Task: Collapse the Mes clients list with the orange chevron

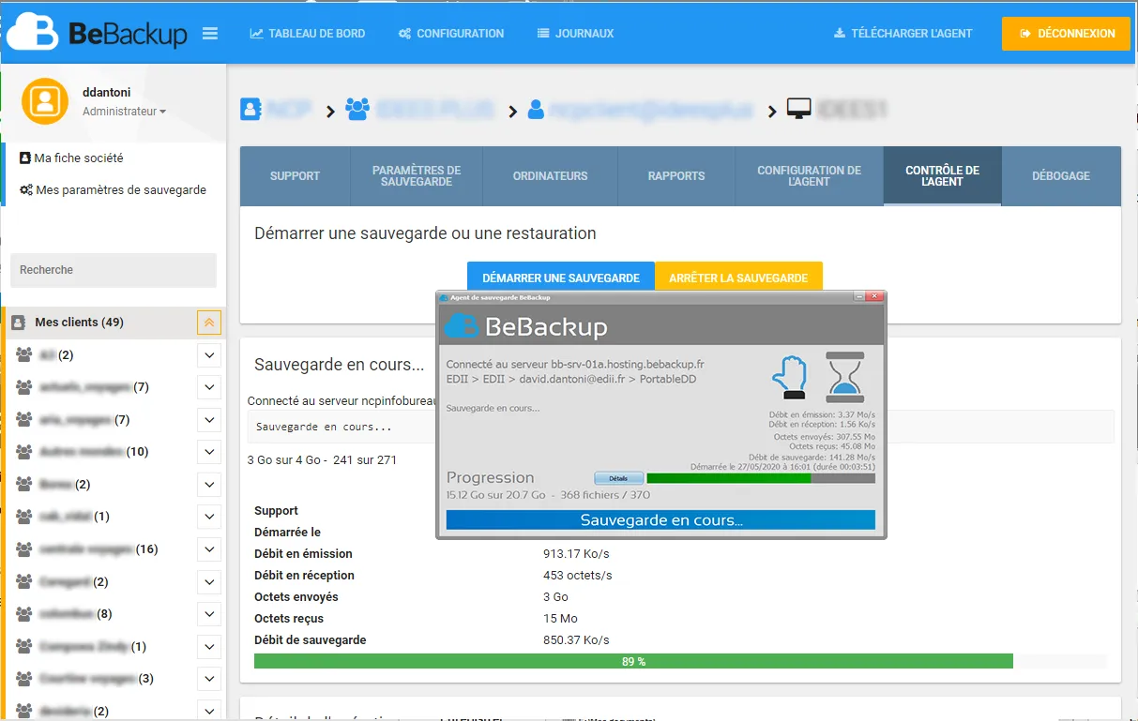Action: point(208,322)
